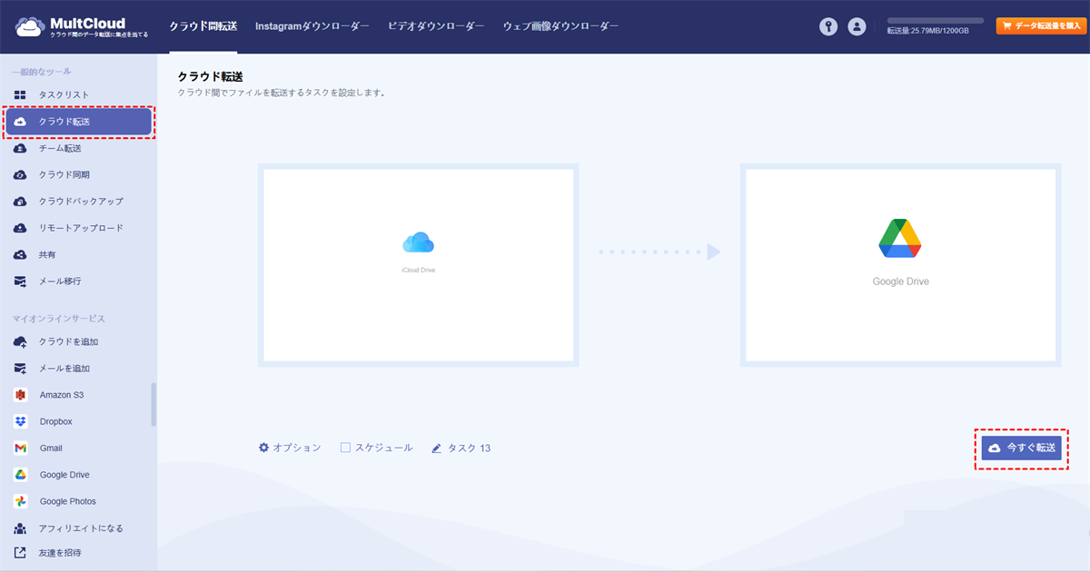1090x572 pixels.
Task: Click the タスクリスト grid icon
Action: coord(20,95)
